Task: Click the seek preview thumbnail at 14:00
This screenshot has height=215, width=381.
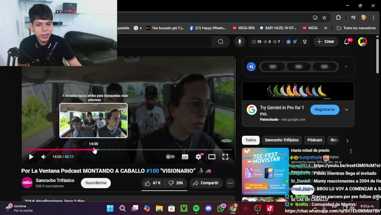Action: click(94, 120)
